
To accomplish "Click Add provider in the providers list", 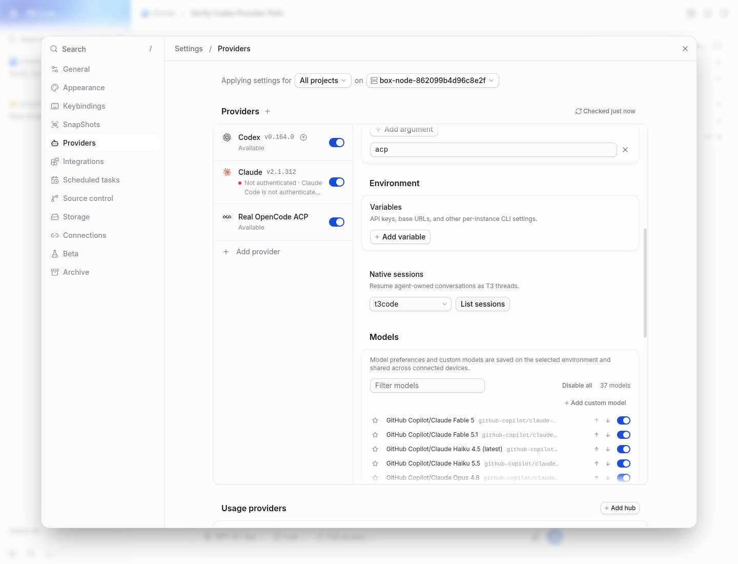I will tap(283, 252).
